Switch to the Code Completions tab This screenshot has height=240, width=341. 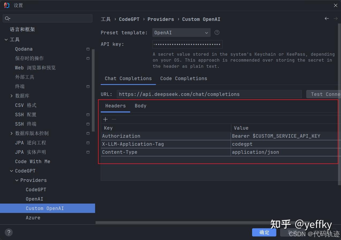(183, 78)
